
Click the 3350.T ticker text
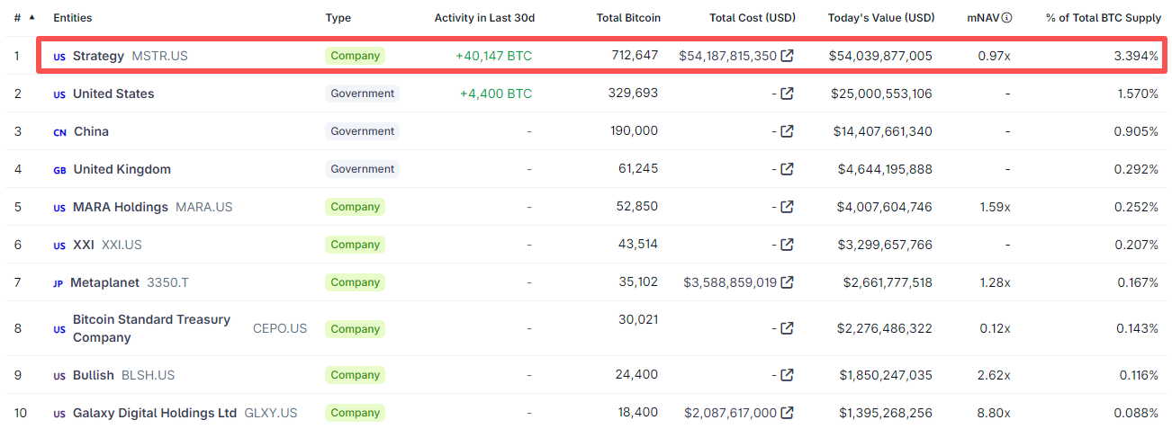pyautogui.click(x=167, y=282)
